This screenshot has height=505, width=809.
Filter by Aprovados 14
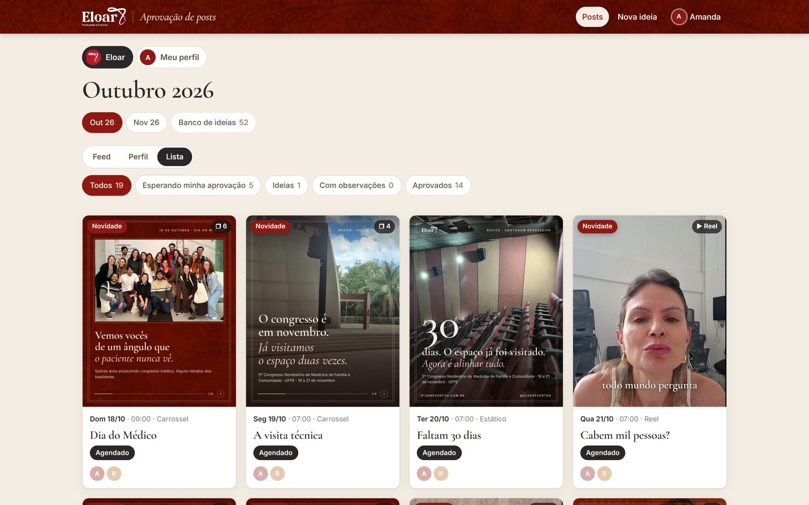[x=438, y=185]
